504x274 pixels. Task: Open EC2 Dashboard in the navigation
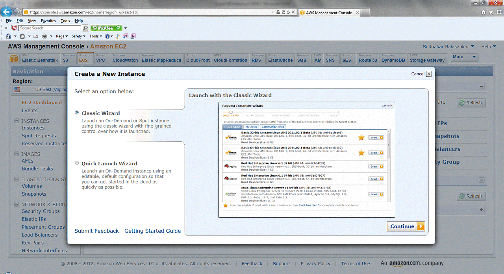(42, 102)
